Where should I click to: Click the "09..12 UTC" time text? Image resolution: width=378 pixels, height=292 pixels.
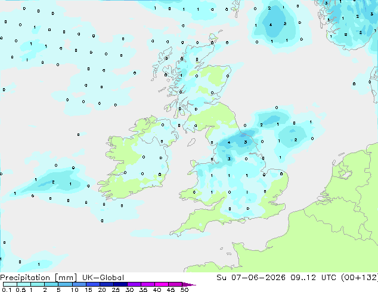click(x=314, y=278)
